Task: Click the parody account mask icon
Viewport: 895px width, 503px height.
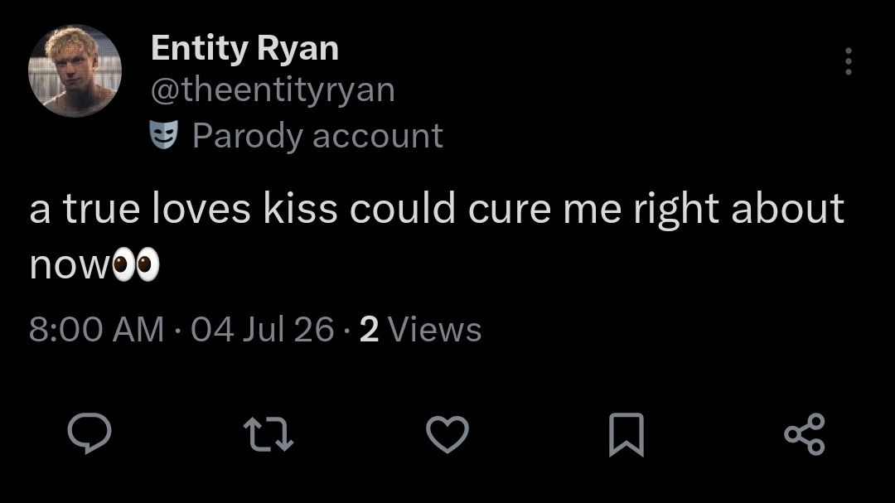Action: (164, 135)
